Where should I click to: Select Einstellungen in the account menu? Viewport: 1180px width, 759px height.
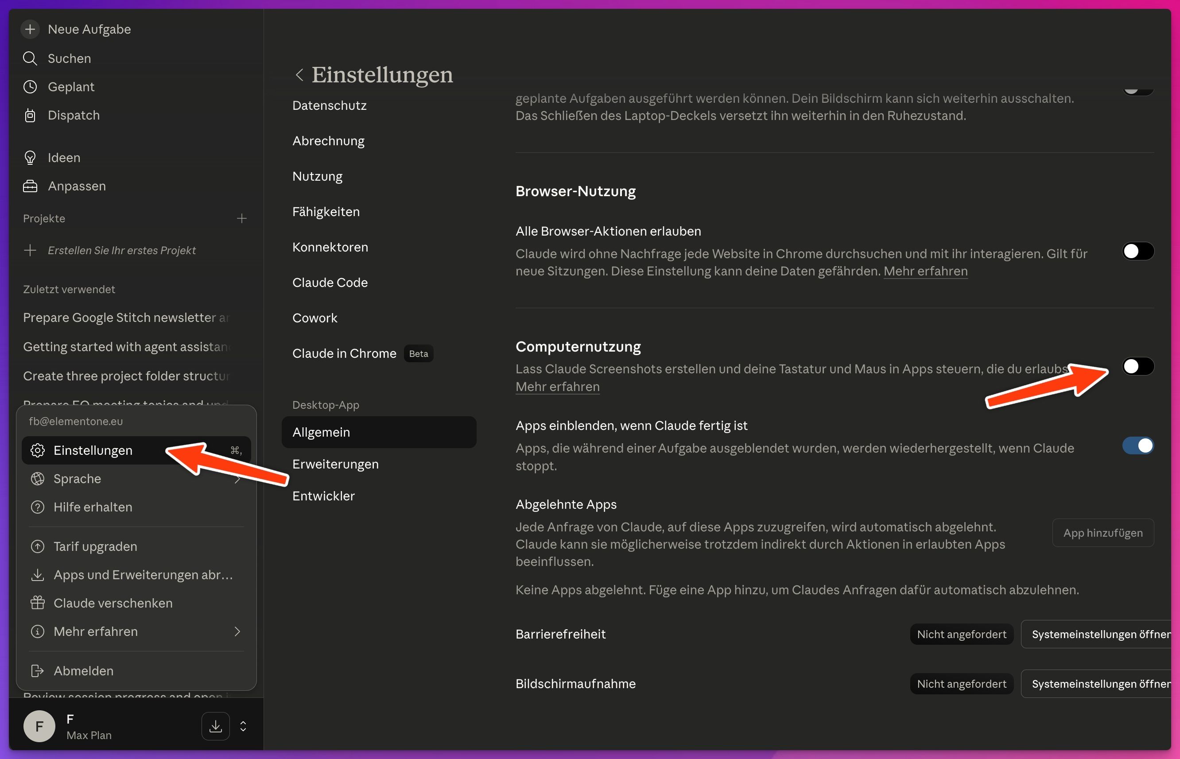(93, 450)
